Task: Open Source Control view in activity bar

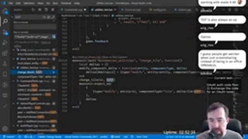Action: tap(5, 32)
